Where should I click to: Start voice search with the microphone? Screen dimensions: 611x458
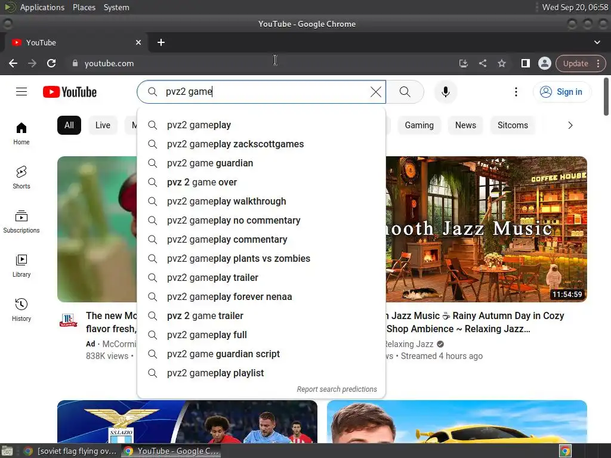click(445, 92)
